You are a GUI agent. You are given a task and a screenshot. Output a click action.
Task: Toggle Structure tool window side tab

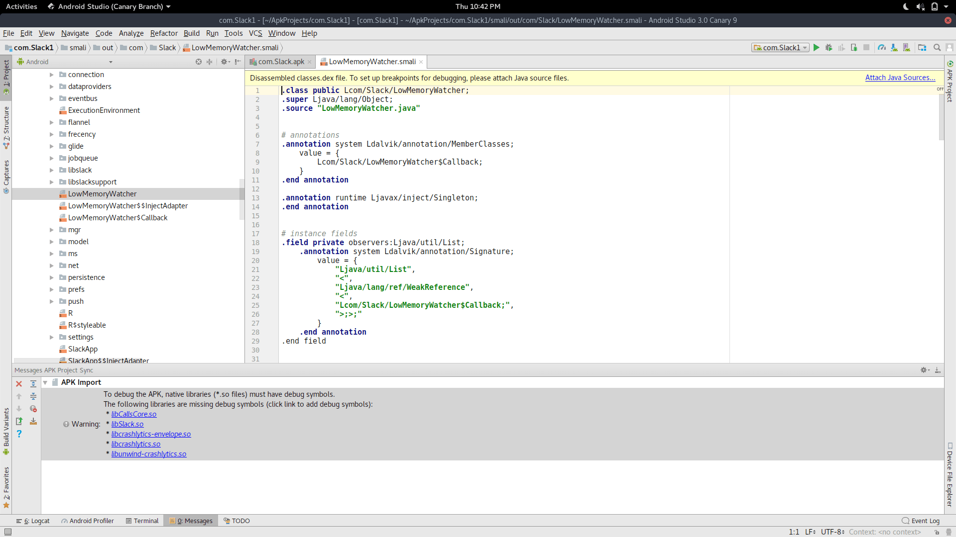(6, 127)
